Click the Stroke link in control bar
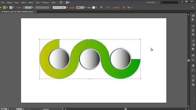The image size is (196, 110). coord(19,7)
